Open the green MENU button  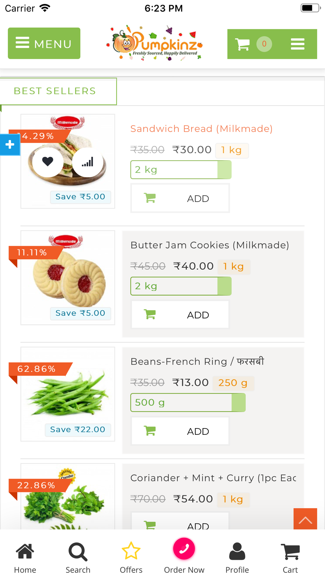coord(44,43)
